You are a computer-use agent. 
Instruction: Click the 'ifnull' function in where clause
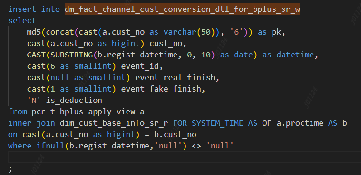50,146
